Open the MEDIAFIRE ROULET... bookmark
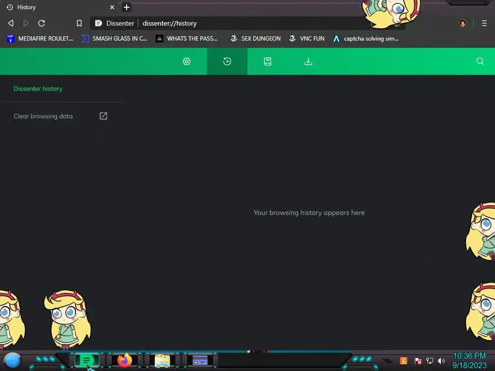 40,39
